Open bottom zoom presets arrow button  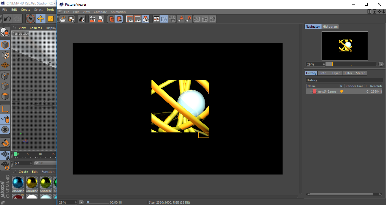(81, 202)
